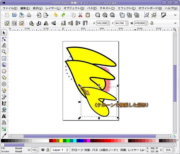
Task: Click the Cut scissors icon
Action: tap(80, 15)
